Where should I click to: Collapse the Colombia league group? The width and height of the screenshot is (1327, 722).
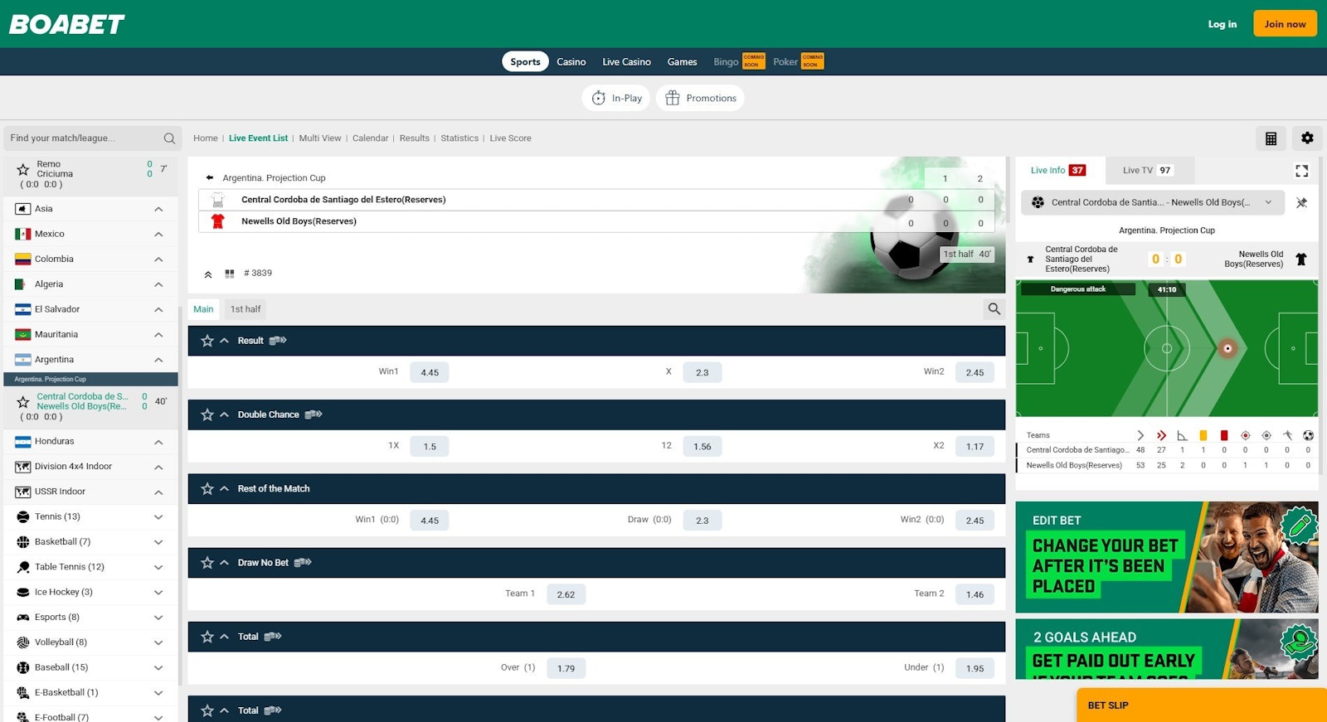158,259
